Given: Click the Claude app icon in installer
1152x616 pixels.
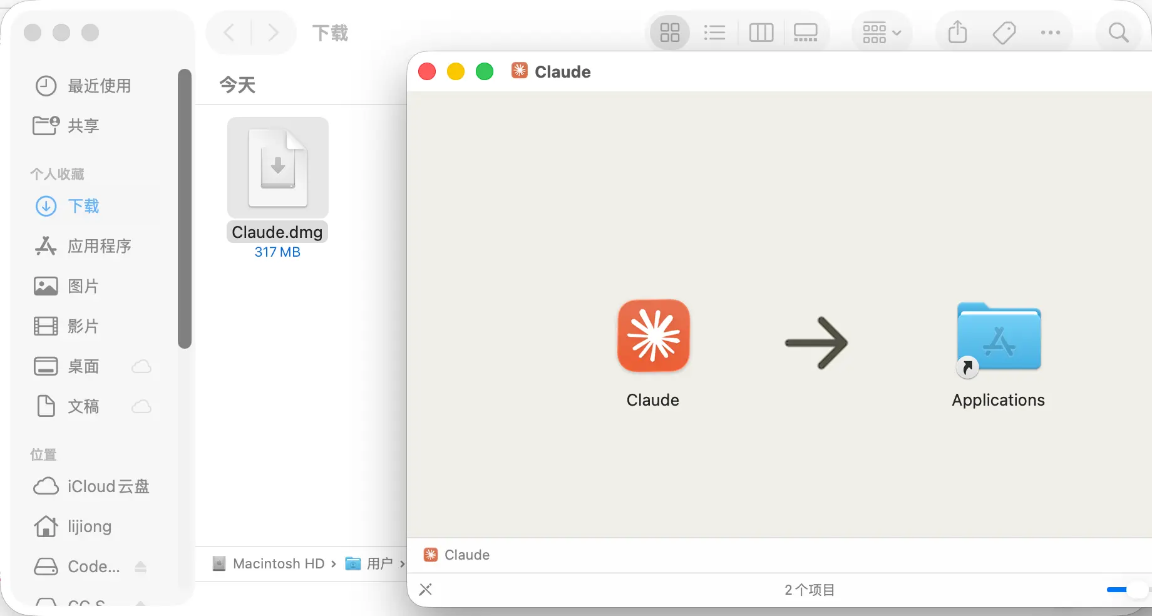Looking at the screenshot, I should (653, 336).
